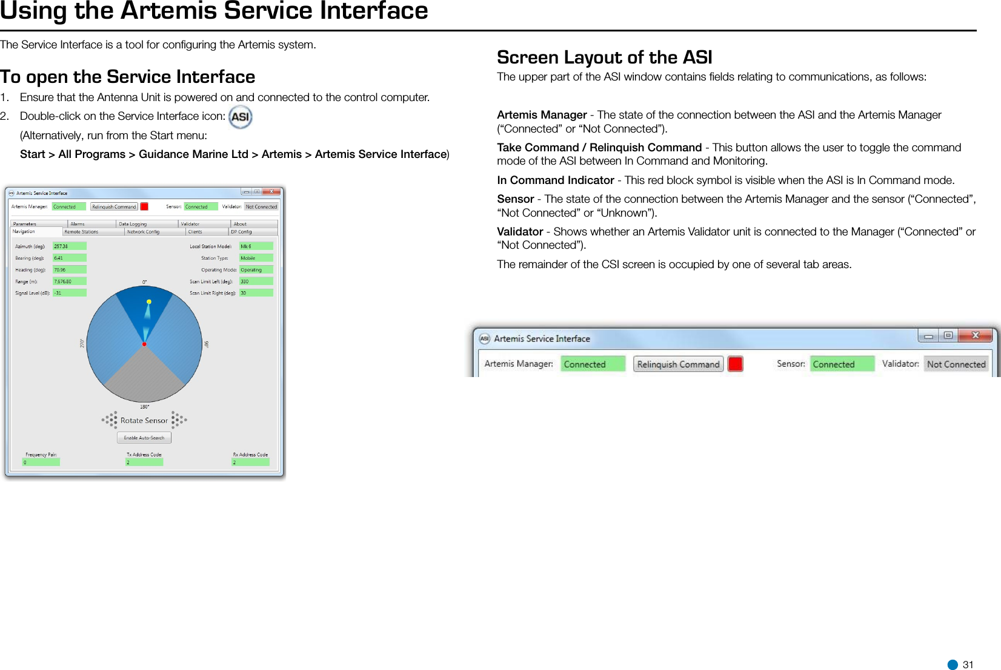Image resolution: width=1001 pixels, height=670 pixels.
Task: Select the Navigation tab
Action: click(x=36, y=232)
